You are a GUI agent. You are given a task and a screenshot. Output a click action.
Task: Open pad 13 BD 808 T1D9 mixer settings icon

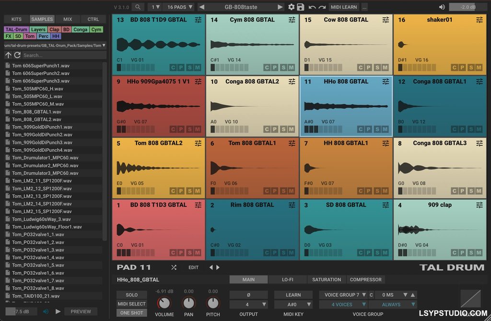tap(198, 20)
